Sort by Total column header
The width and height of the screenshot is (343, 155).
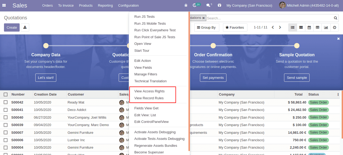tap(298, 94)
